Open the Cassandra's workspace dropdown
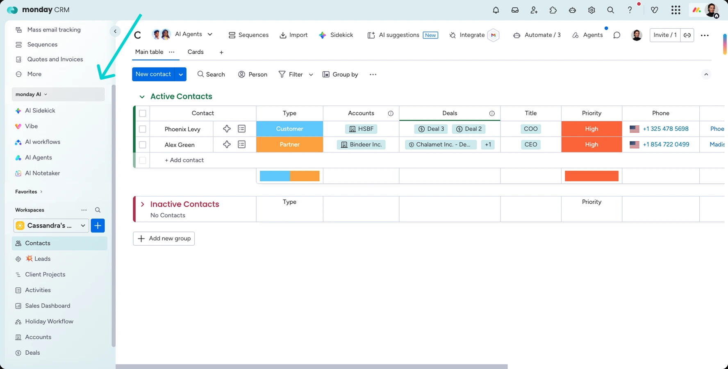 pos(51,225)
